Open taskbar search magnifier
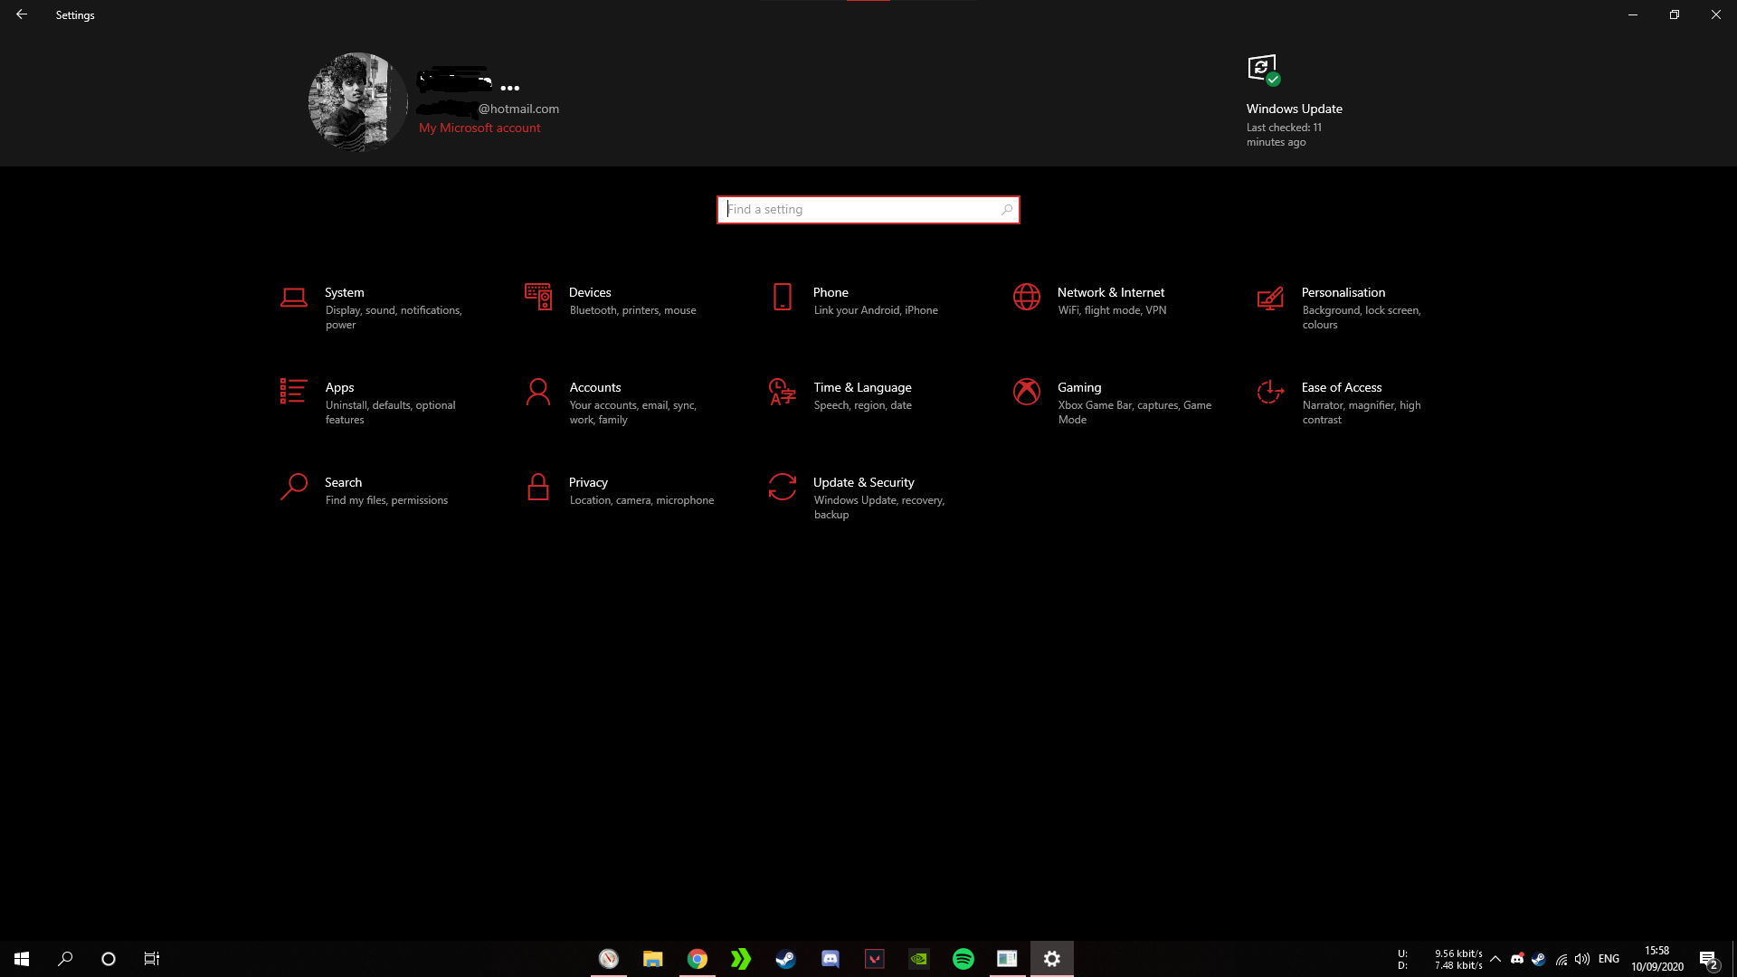1737x977 pixels. [65, 959]
